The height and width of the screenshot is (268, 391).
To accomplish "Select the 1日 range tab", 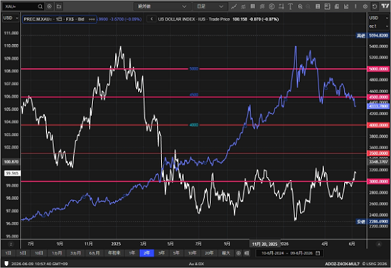I will click(9, 253).
